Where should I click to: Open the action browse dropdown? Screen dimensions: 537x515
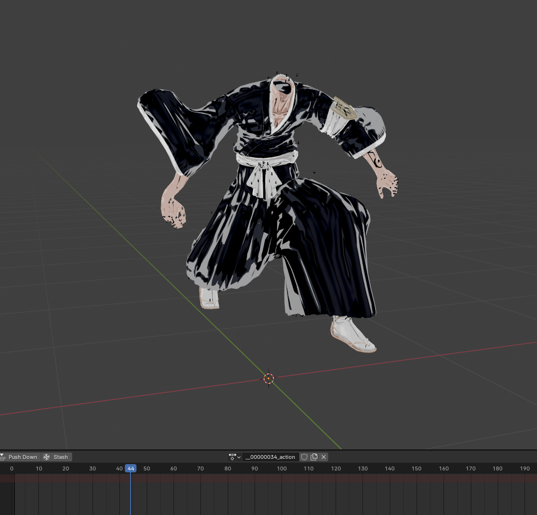pos(234,457)
